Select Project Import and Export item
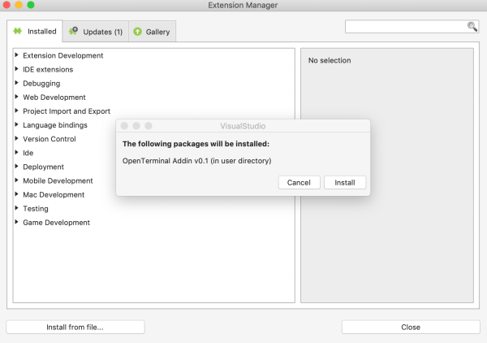The image size is (487, 343). point(67,111)
